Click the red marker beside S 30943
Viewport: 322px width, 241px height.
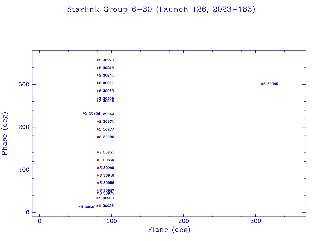[80, 207]
